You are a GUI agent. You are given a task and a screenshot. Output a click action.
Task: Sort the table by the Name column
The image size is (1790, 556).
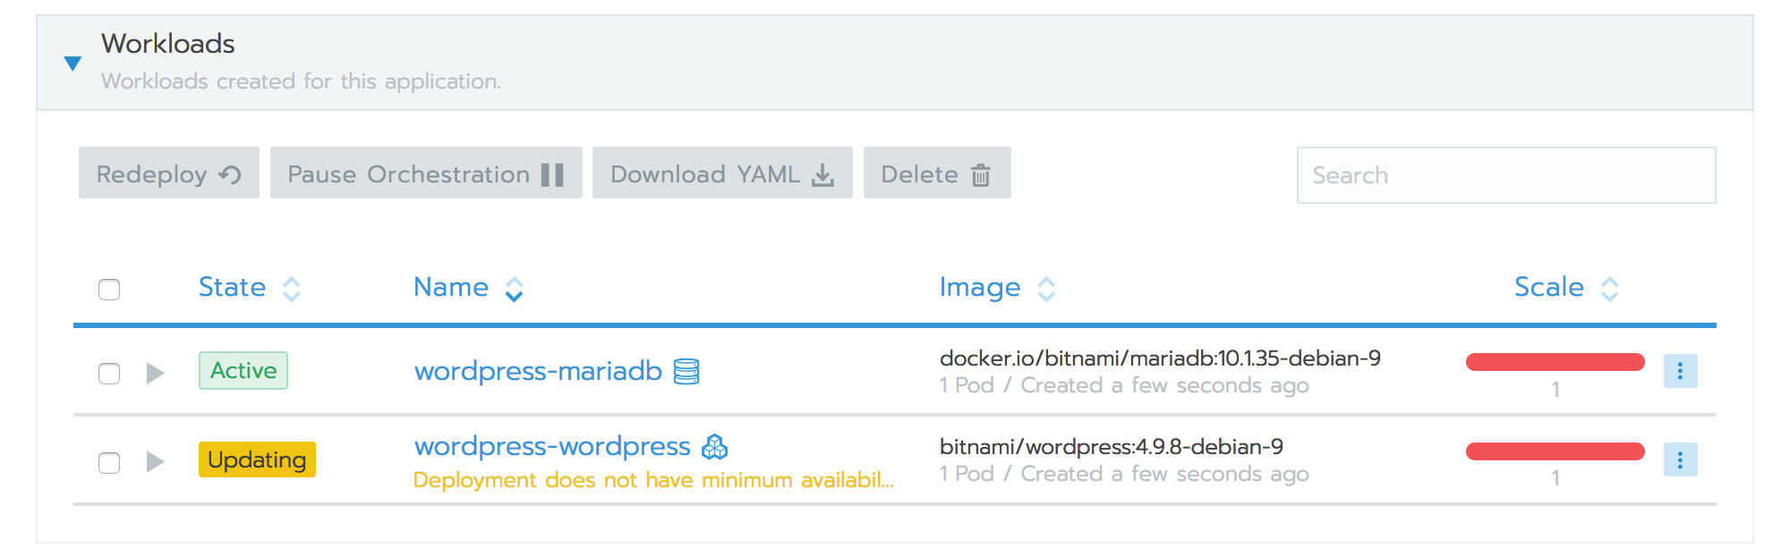[451, 287]
